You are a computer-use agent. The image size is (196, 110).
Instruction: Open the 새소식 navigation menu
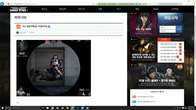pyautogui.click(x=44, y=9)
